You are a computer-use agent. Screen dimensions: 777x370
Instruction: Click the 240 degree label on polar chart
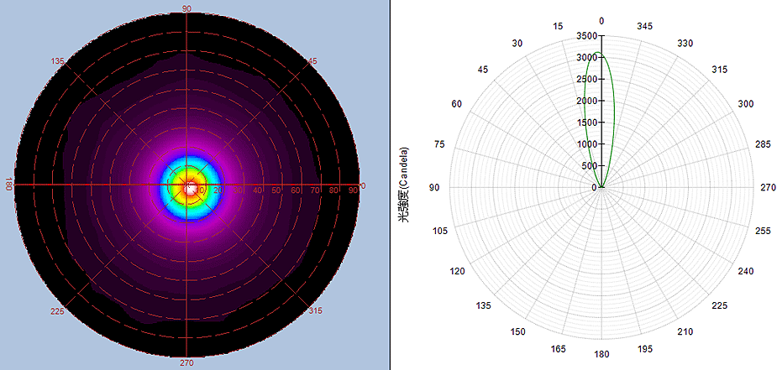pyautogui.click(x=745, y=272)
